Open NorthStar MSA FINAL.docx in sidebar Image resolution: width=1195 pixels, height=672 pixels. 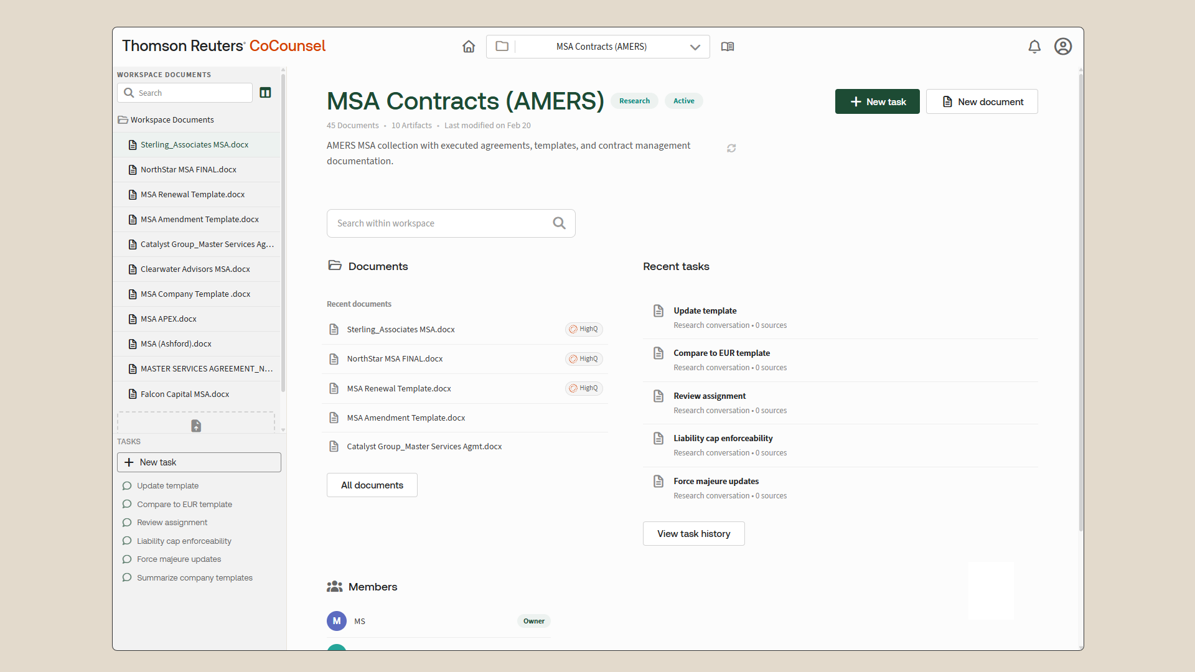point(188,170)
